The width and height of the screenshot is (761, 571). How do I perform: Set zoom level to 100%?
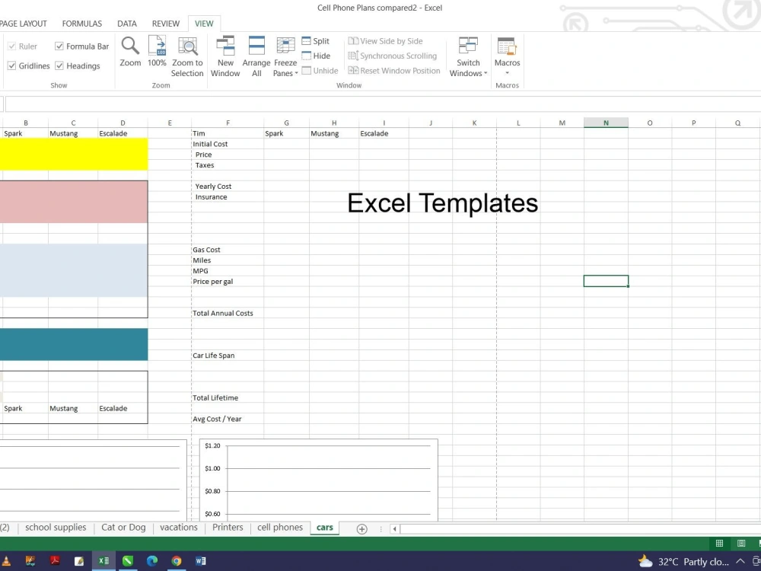(157, 53)
